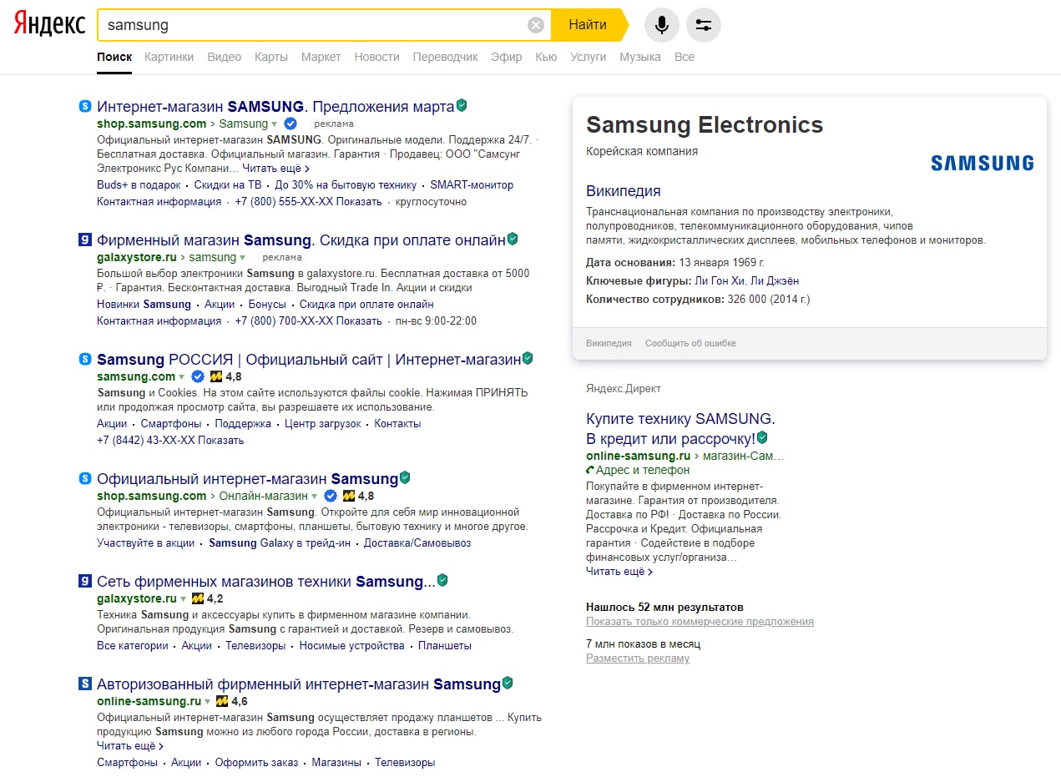This screenshot has height=782, width=1061.
Task: Open the Новости tab
Action: point(376,57)
